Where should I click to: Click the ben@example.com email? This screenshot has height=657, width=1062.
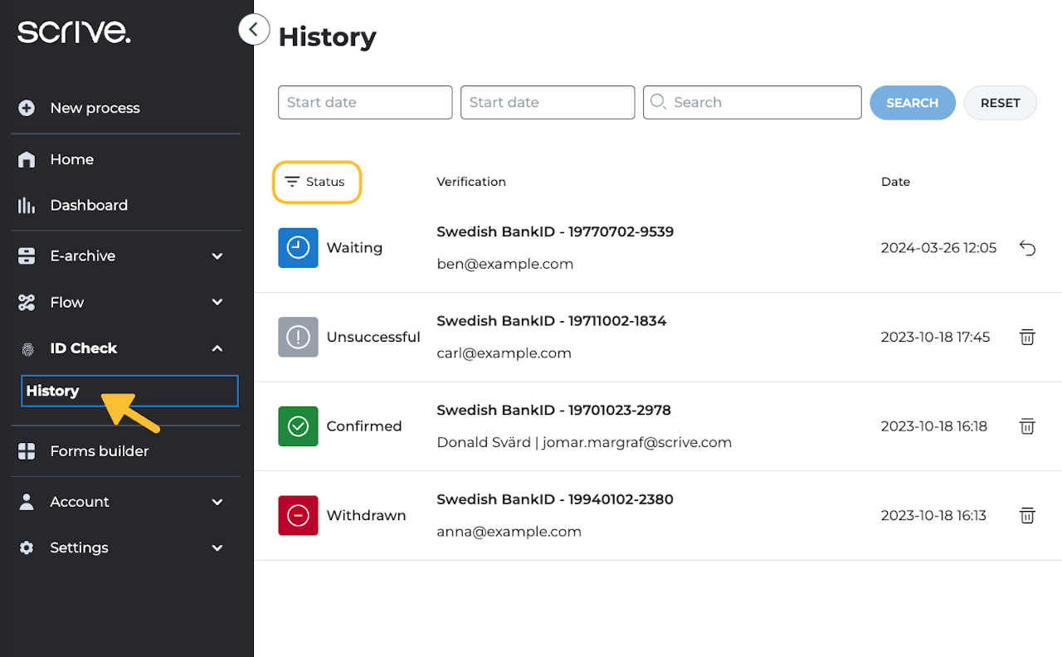[x=505, y=264]
